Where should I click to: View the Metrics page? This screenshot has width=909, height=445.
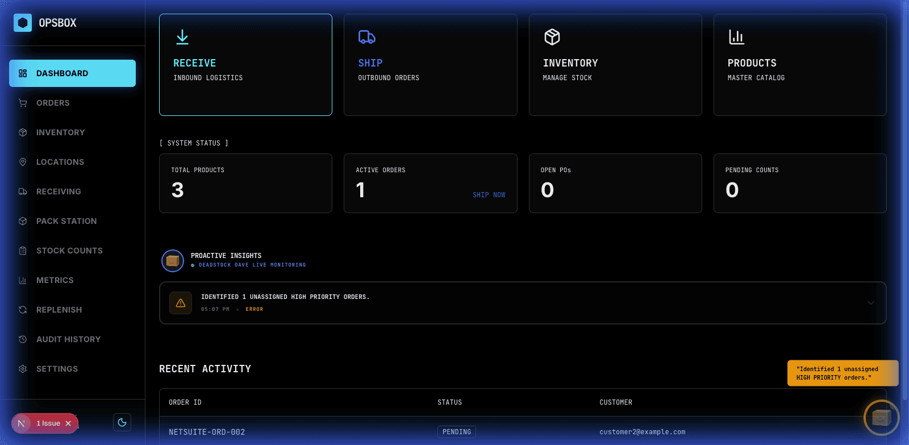(x=72, y=280)
